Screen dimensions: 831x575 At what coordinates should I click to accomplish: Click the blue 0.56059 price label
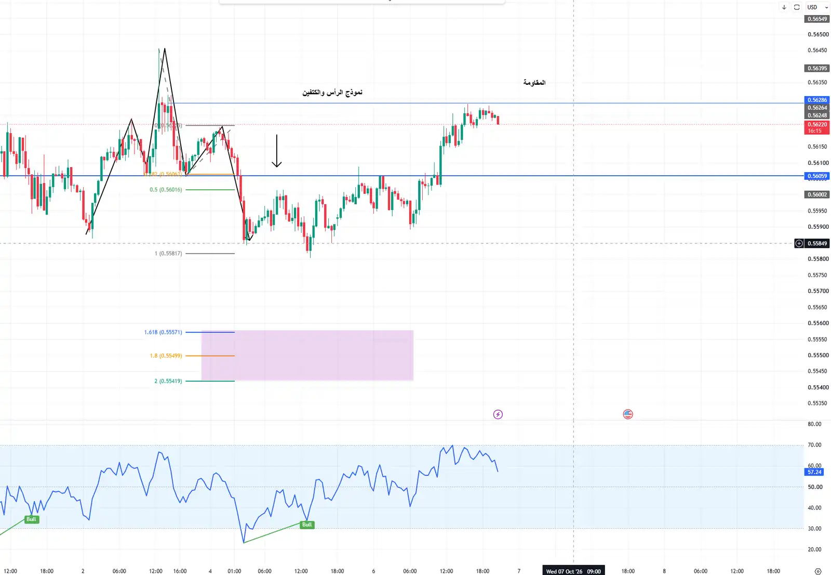[x=817, y=176]
